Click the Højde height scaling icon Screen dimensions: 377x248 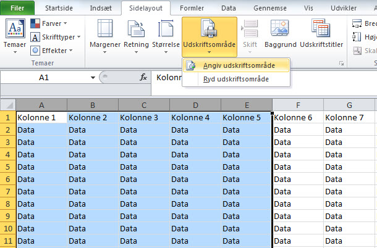pos(357,37)
